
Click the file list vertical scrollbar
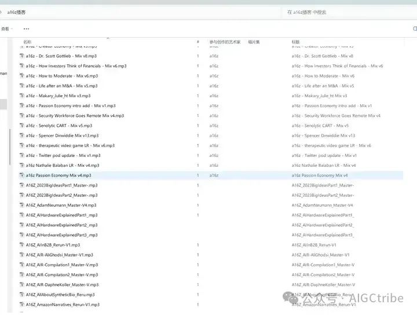[10, 146]
